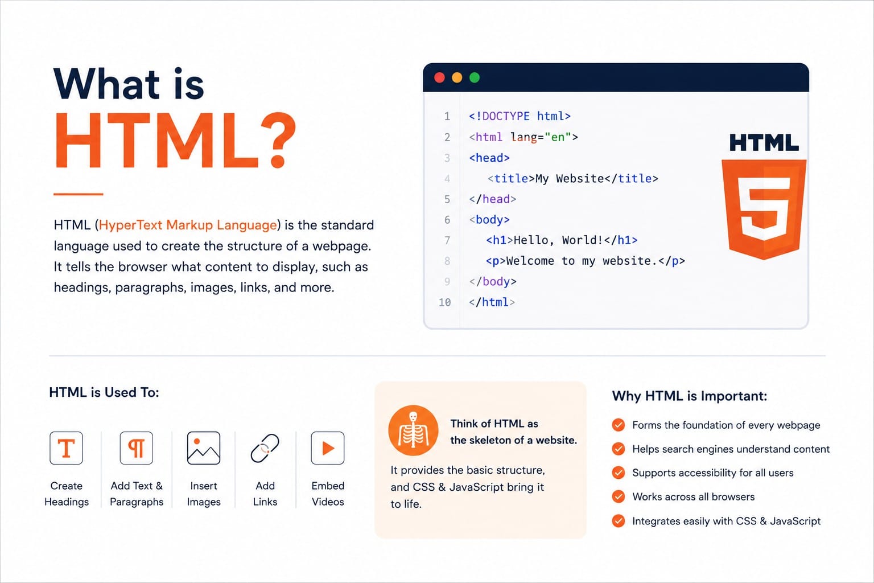The height and width of the screenshot is (583, 874).
Task: Click the "HTML is Used To:" heading
Action: 104,392
